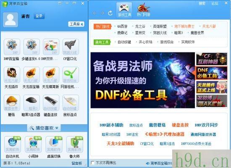
Task: Select the 蘑菇 mushroom tool icon
Action: [x=12, y=103]
